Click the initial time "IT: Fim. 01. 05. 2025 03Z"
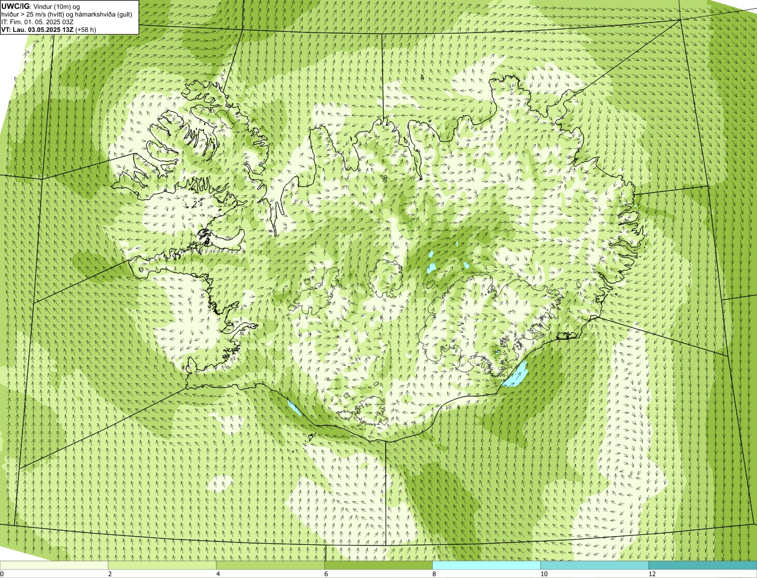The height and width of the screenshot is (578, 757). click(37, 22)
